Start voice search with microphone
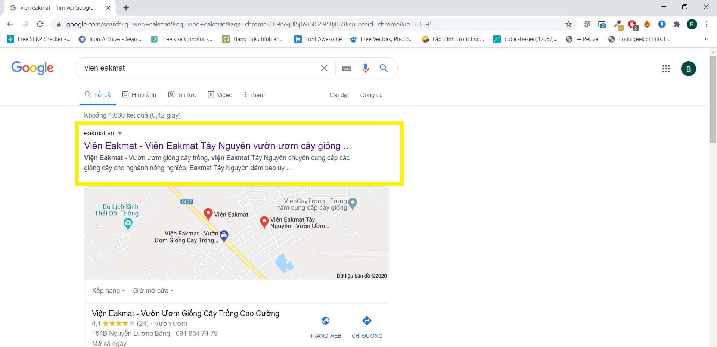Viewport: 717px width, 347px height. [x=366, y=68]
